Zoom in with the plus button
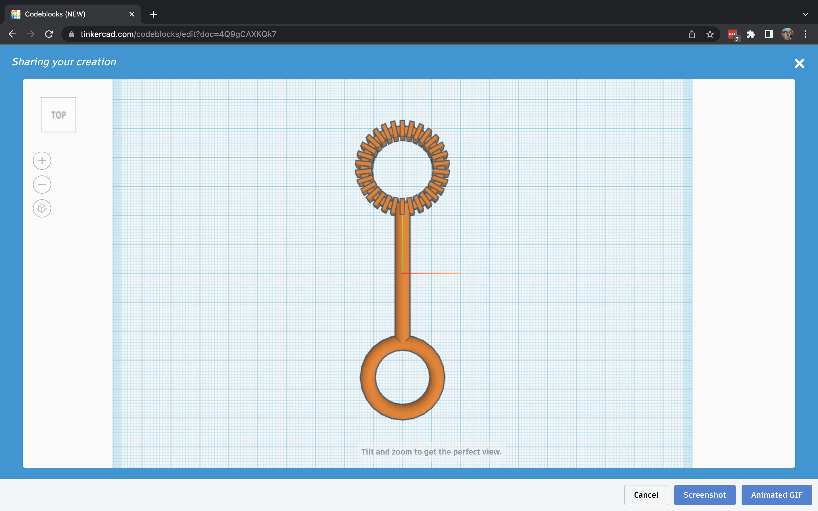818x511 pixels. click(x=42, y=161)
